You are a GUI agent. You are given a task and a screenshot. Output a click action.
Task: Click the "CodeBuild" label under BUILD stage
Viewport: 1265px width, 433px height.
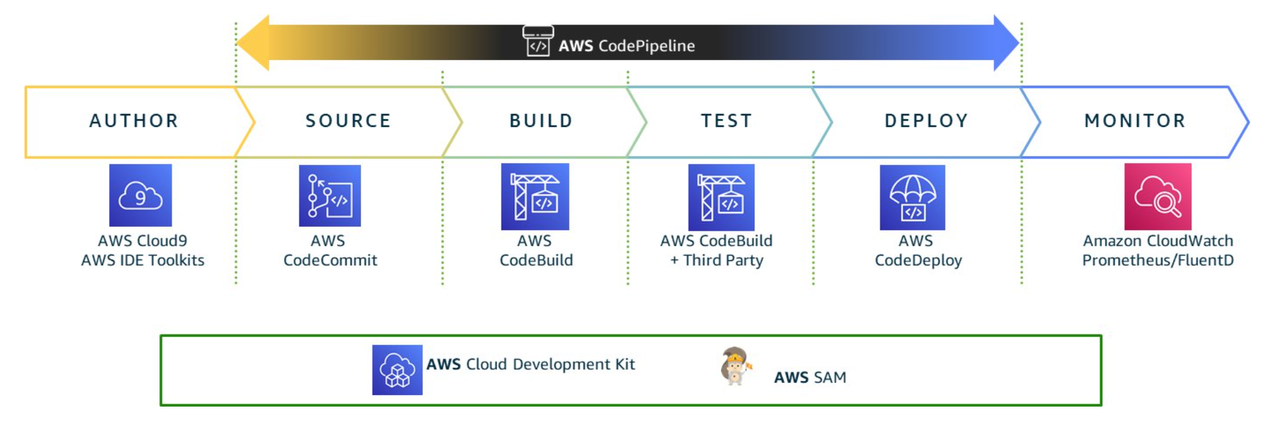click(x=536, y=260)
